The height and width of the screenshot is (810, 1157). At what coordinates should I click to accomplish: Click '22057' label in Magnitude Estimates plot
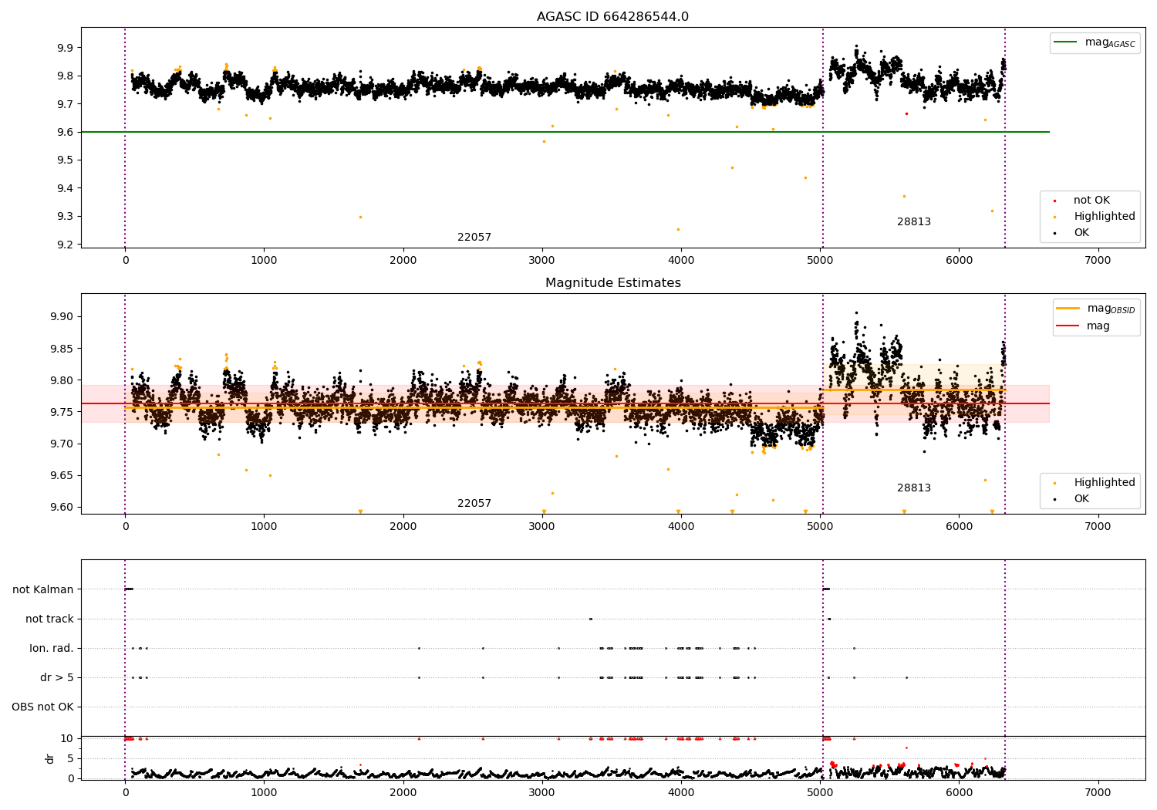474,504
